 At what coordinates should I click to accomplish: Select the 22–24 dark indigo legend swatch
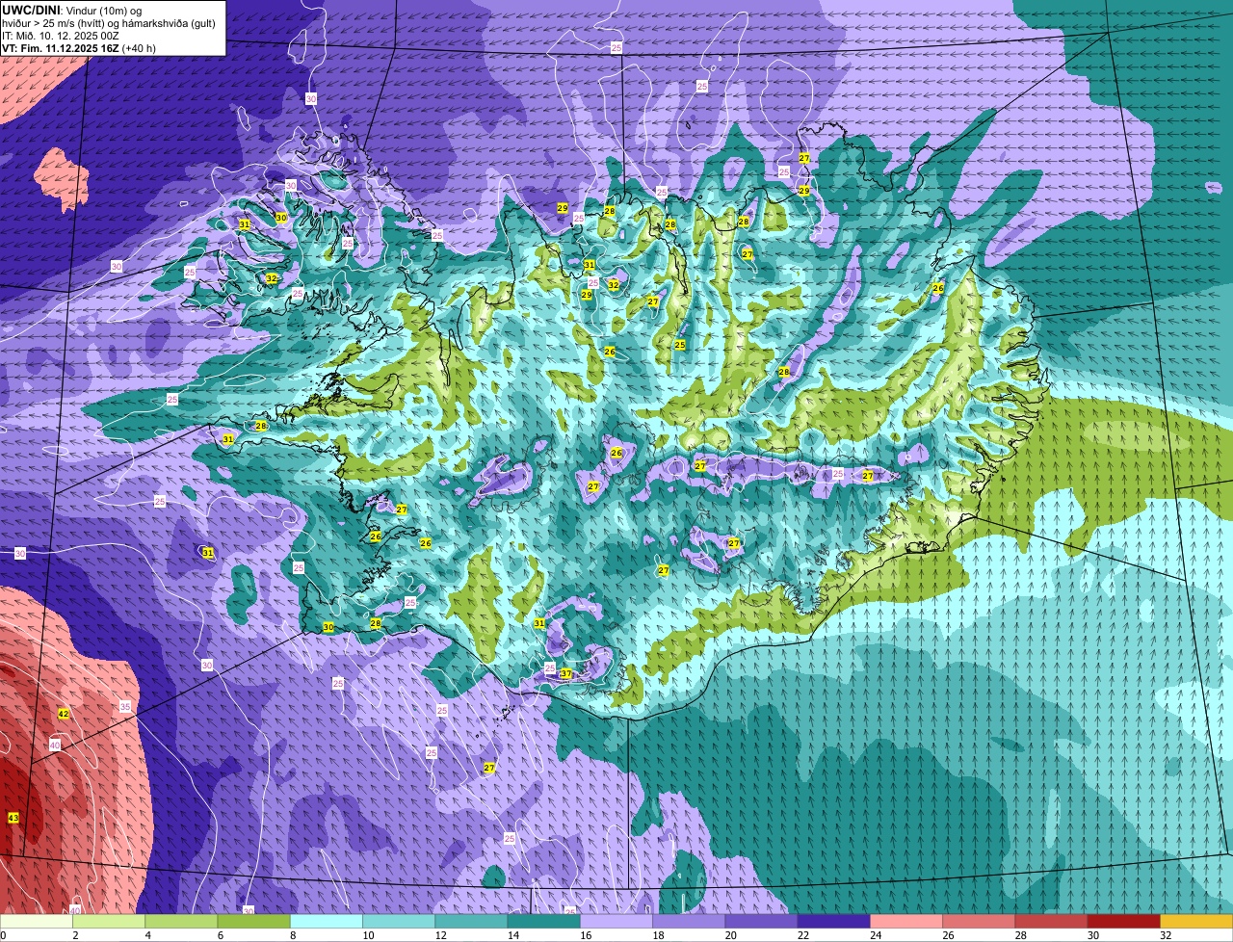(x=834, y=921)
